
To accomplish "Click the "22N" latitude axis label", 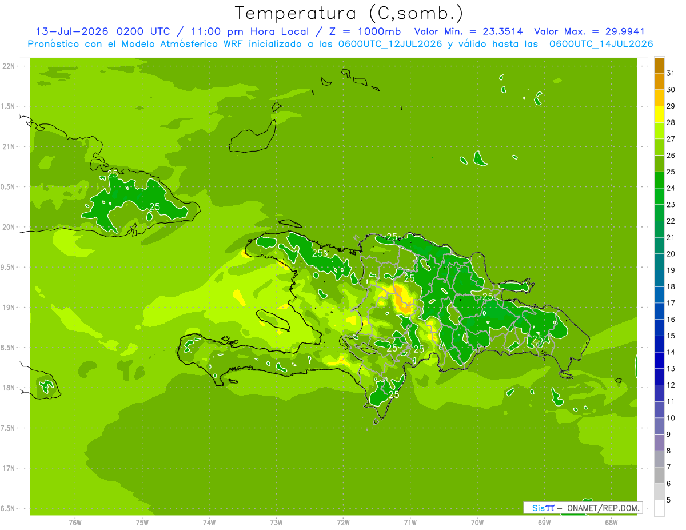I will pyautogui.click(x=10, y=66).
